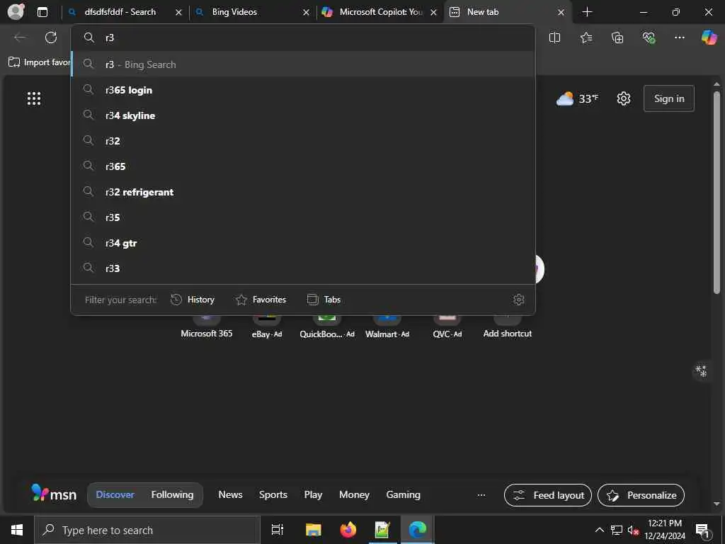Click the Feed layout button
This screenshot has width=725, height=544.
(548, 495)
